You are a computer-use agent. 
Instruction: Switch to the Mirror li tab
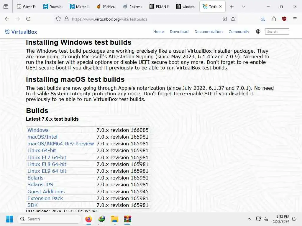(x=80, y=6)
